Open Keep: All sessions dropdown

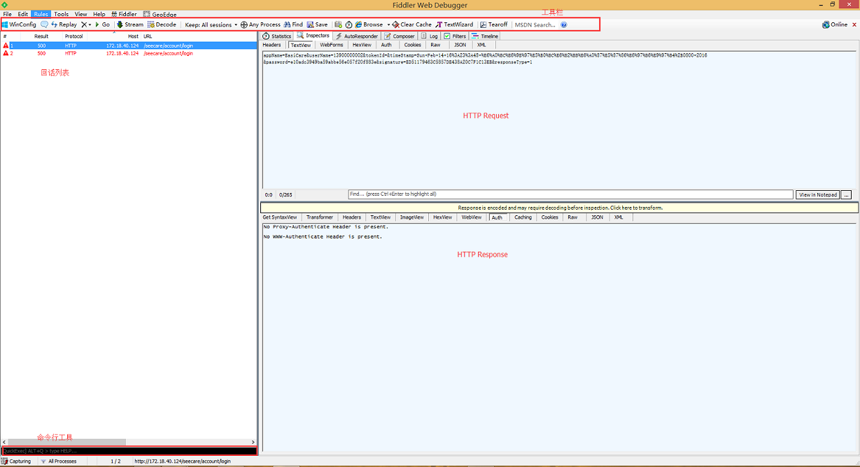click(x=211, y=24)
